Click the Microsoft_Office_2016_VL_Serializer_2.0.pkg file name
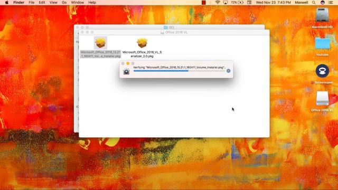 click(142, 54)
